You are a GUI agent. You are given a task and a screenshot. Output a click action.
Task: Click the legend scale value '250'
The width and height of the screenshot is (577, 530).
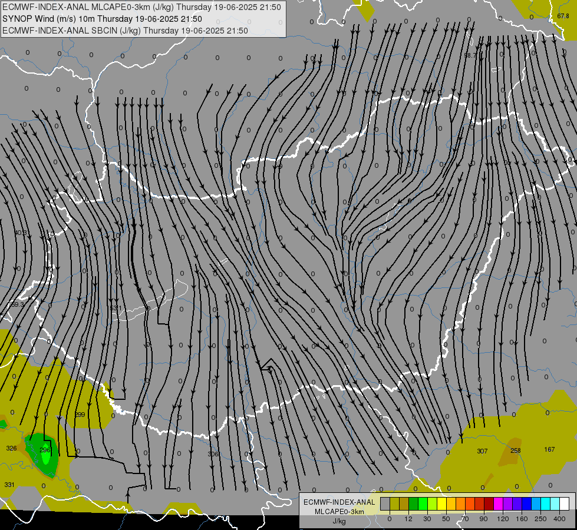coord(540,519)
